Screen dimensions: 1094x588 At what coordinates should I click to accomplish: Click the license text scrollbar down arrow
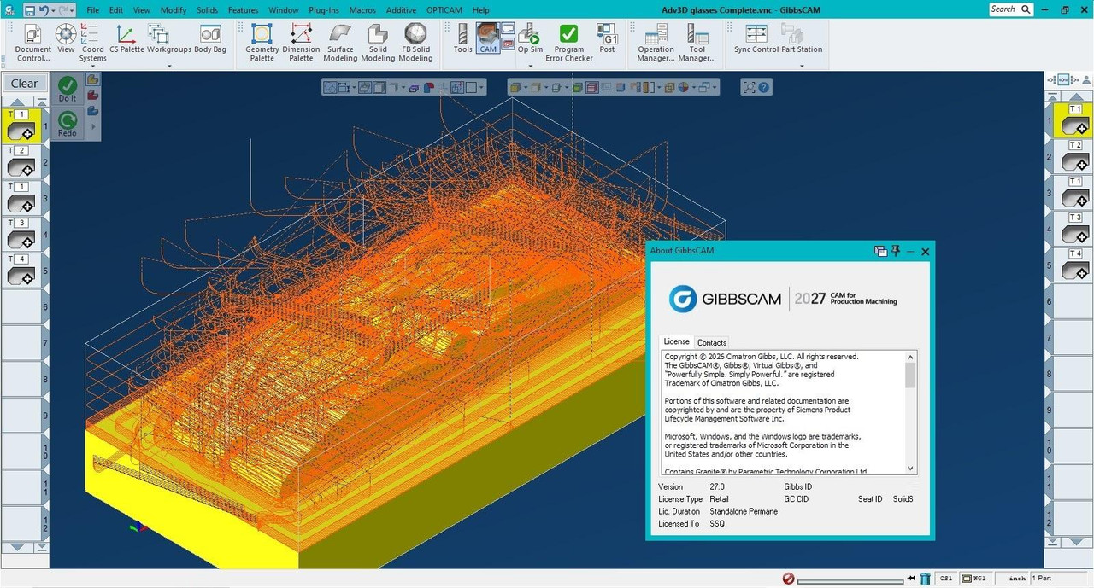point(910,468)
